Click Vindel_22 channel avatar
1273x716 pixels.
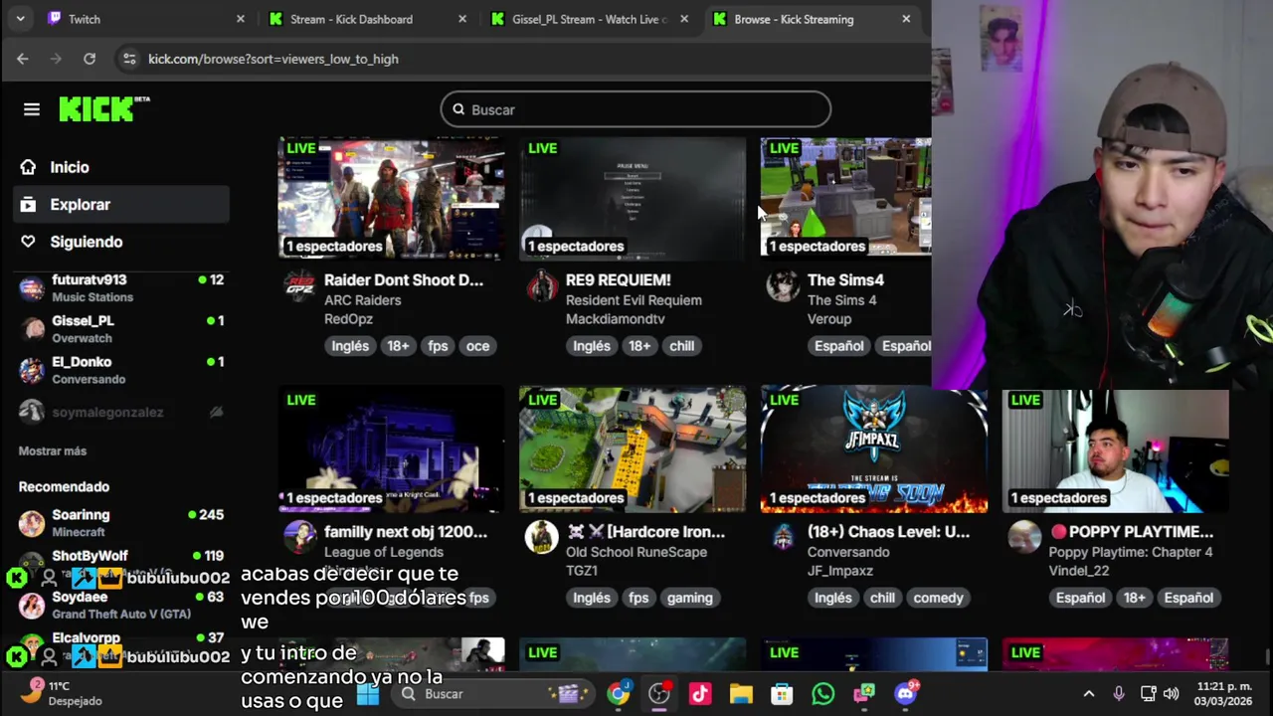click(1024, 537)
